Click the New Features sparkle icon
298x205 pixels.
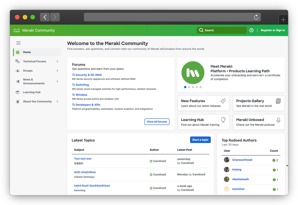pos(223,101)
